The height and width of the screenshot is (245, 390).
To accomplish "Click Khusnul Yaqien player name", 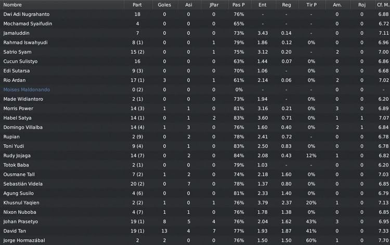I will click(x=21, y=203).
